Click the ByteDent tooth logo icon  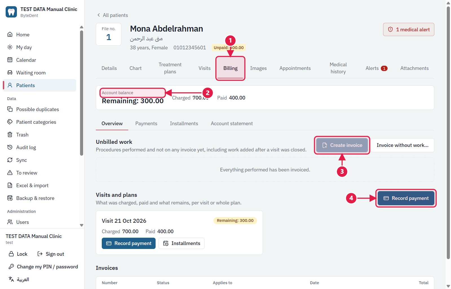tap(11, 12)
